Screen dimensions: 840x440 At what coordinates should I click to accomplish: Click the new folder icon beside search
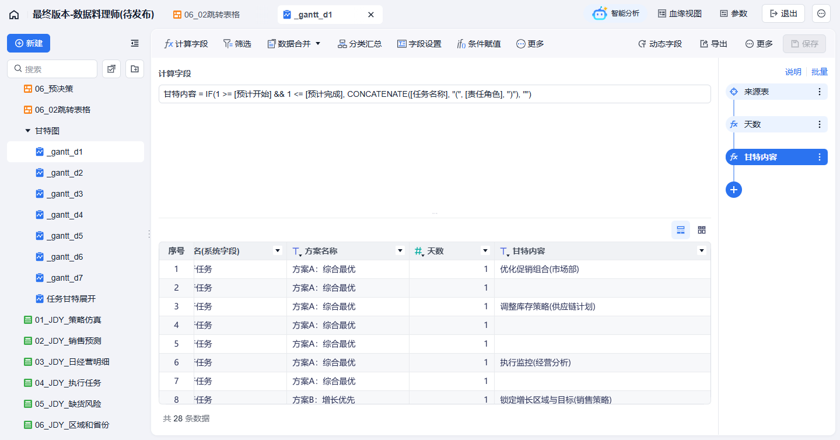pos(135,69)
